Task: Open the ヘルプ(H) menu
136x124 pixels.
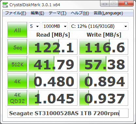Action: [80, 13]
